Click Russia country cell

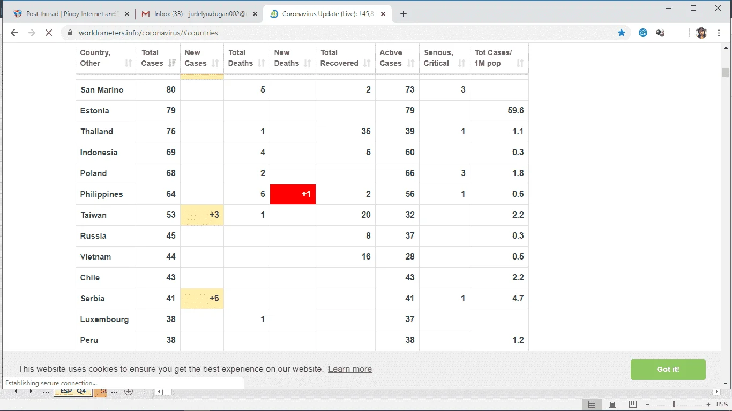(x=106, y=236)
